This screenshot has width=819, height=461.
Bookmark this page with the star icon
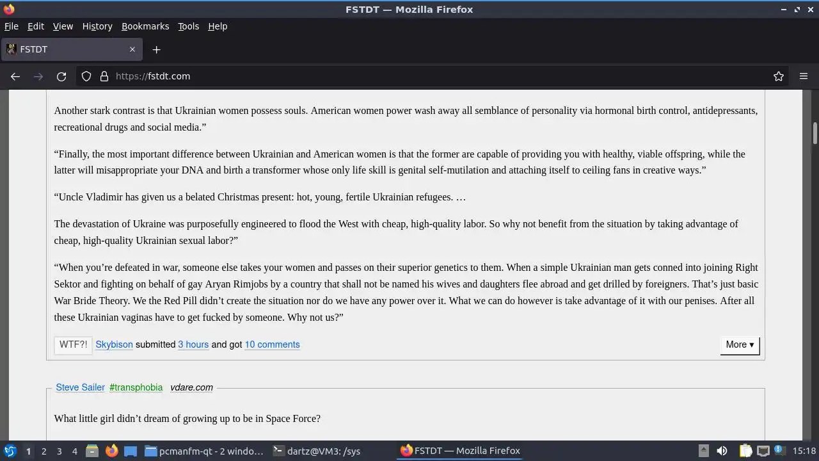tap(779, 76)
